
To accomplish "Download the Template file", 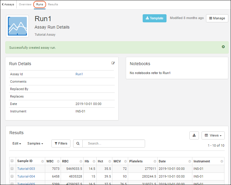I will (154, 18).
